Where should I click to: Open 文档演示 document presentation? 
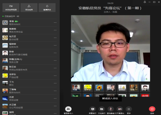tap(102, 110)
